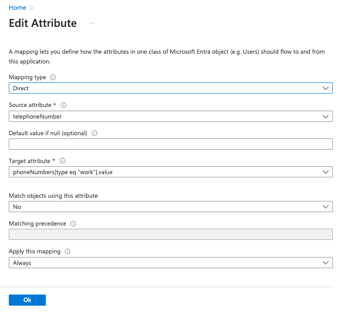
Task: Expand Match objects using this attribute dropdown
Action: [x=170, y=207]
